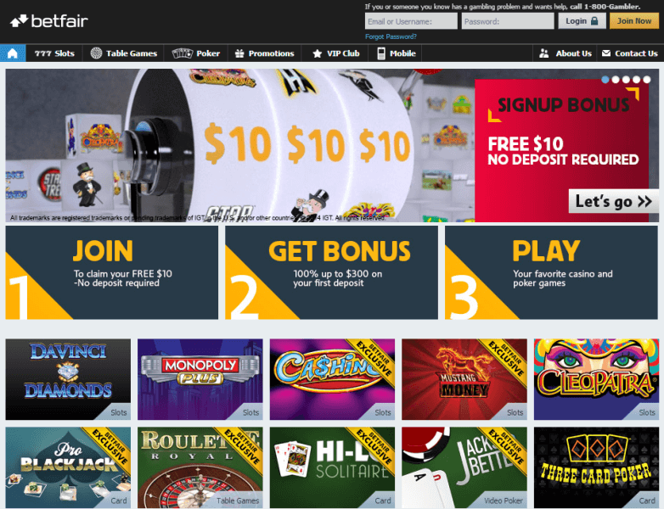This screenshot has height=509, width=664.
Task: Click the roulette wheel Table Games icon
Action: tap(96, 53)
